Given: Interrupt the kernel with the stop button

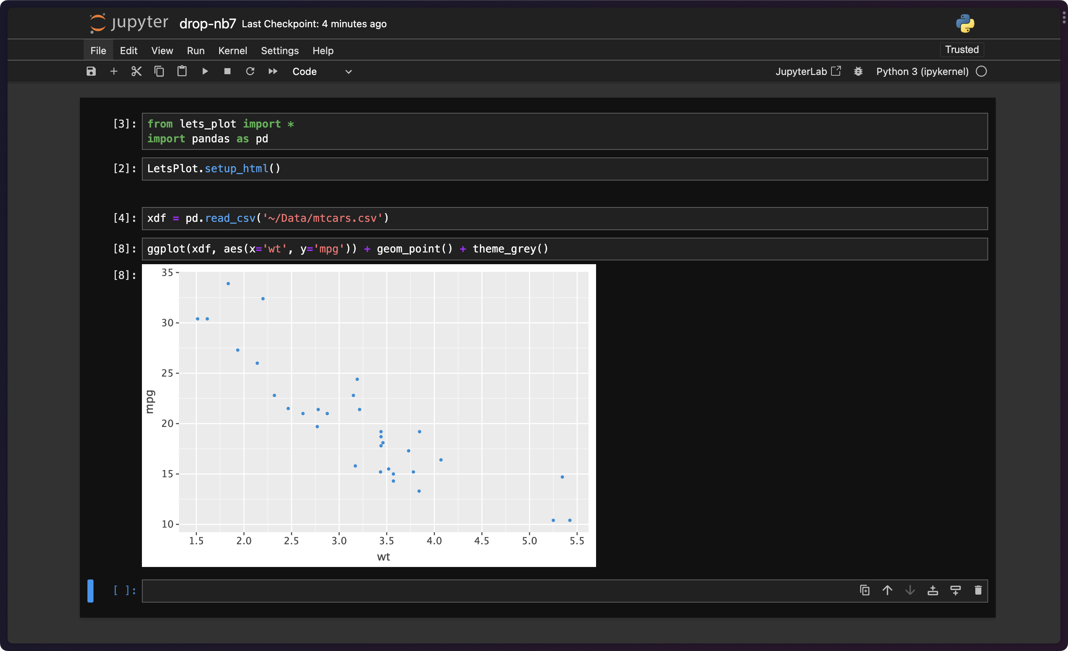Looking at the screenshot, I should point(227,72).
